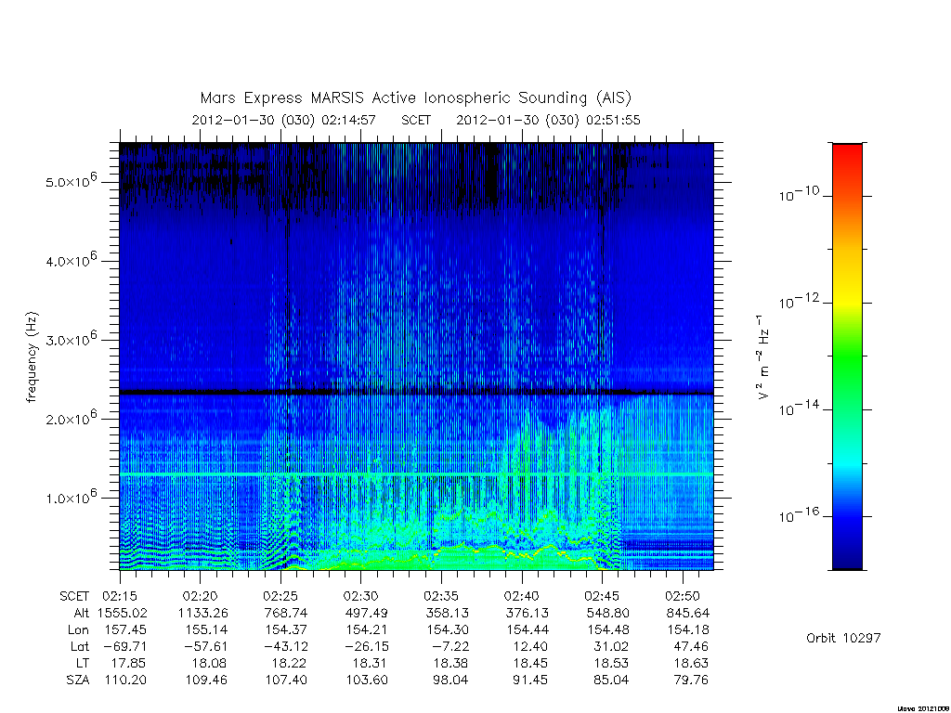Click the 5.0×10^6 frequency axis label

click(71, 181)
